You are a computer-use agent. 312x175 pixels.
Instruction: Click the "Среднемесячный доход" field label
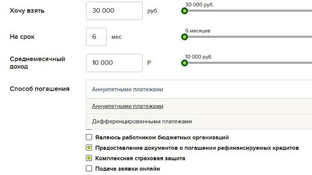point(37,63)
